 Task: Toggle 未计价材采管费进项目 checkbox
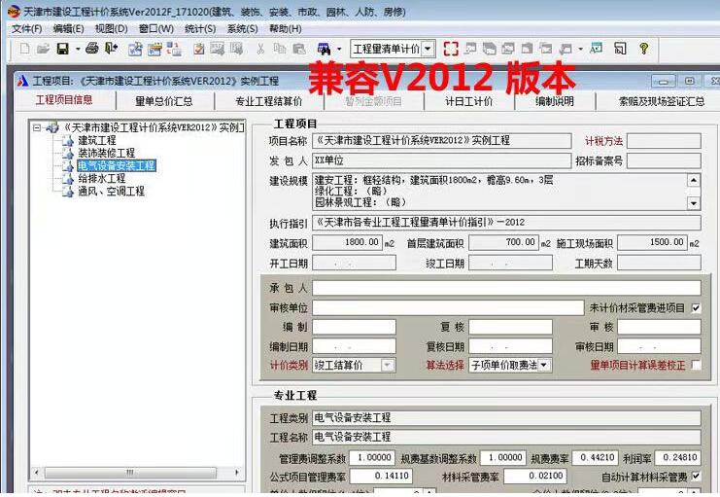coord(696,308)
